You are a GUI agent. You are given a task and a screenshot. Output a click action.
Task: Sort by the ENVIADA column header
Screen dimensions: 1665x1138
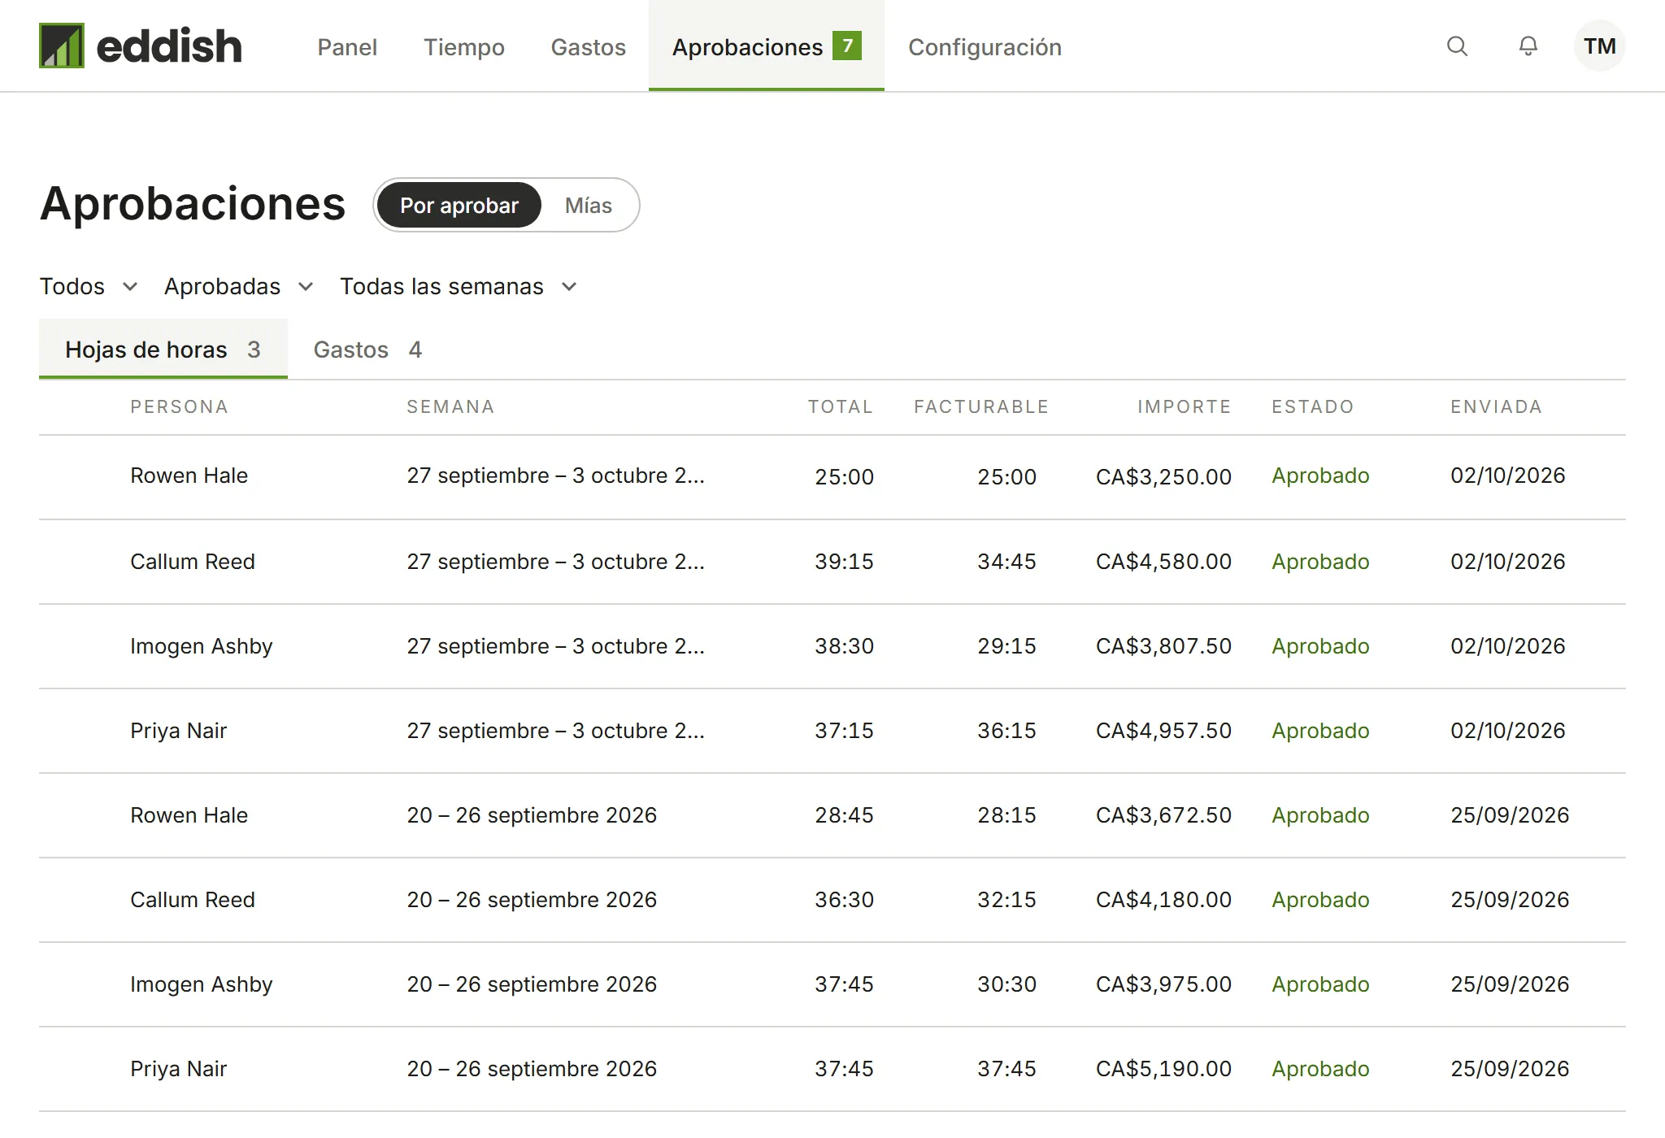coord(1497,406)
